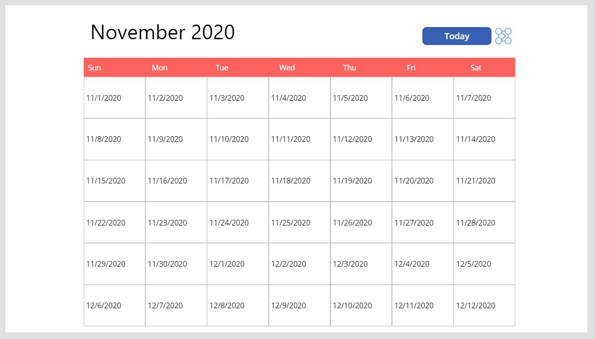Click the Today button
Image resolution: width=595 pixels, height=339 pixels.
coord(456,36)
